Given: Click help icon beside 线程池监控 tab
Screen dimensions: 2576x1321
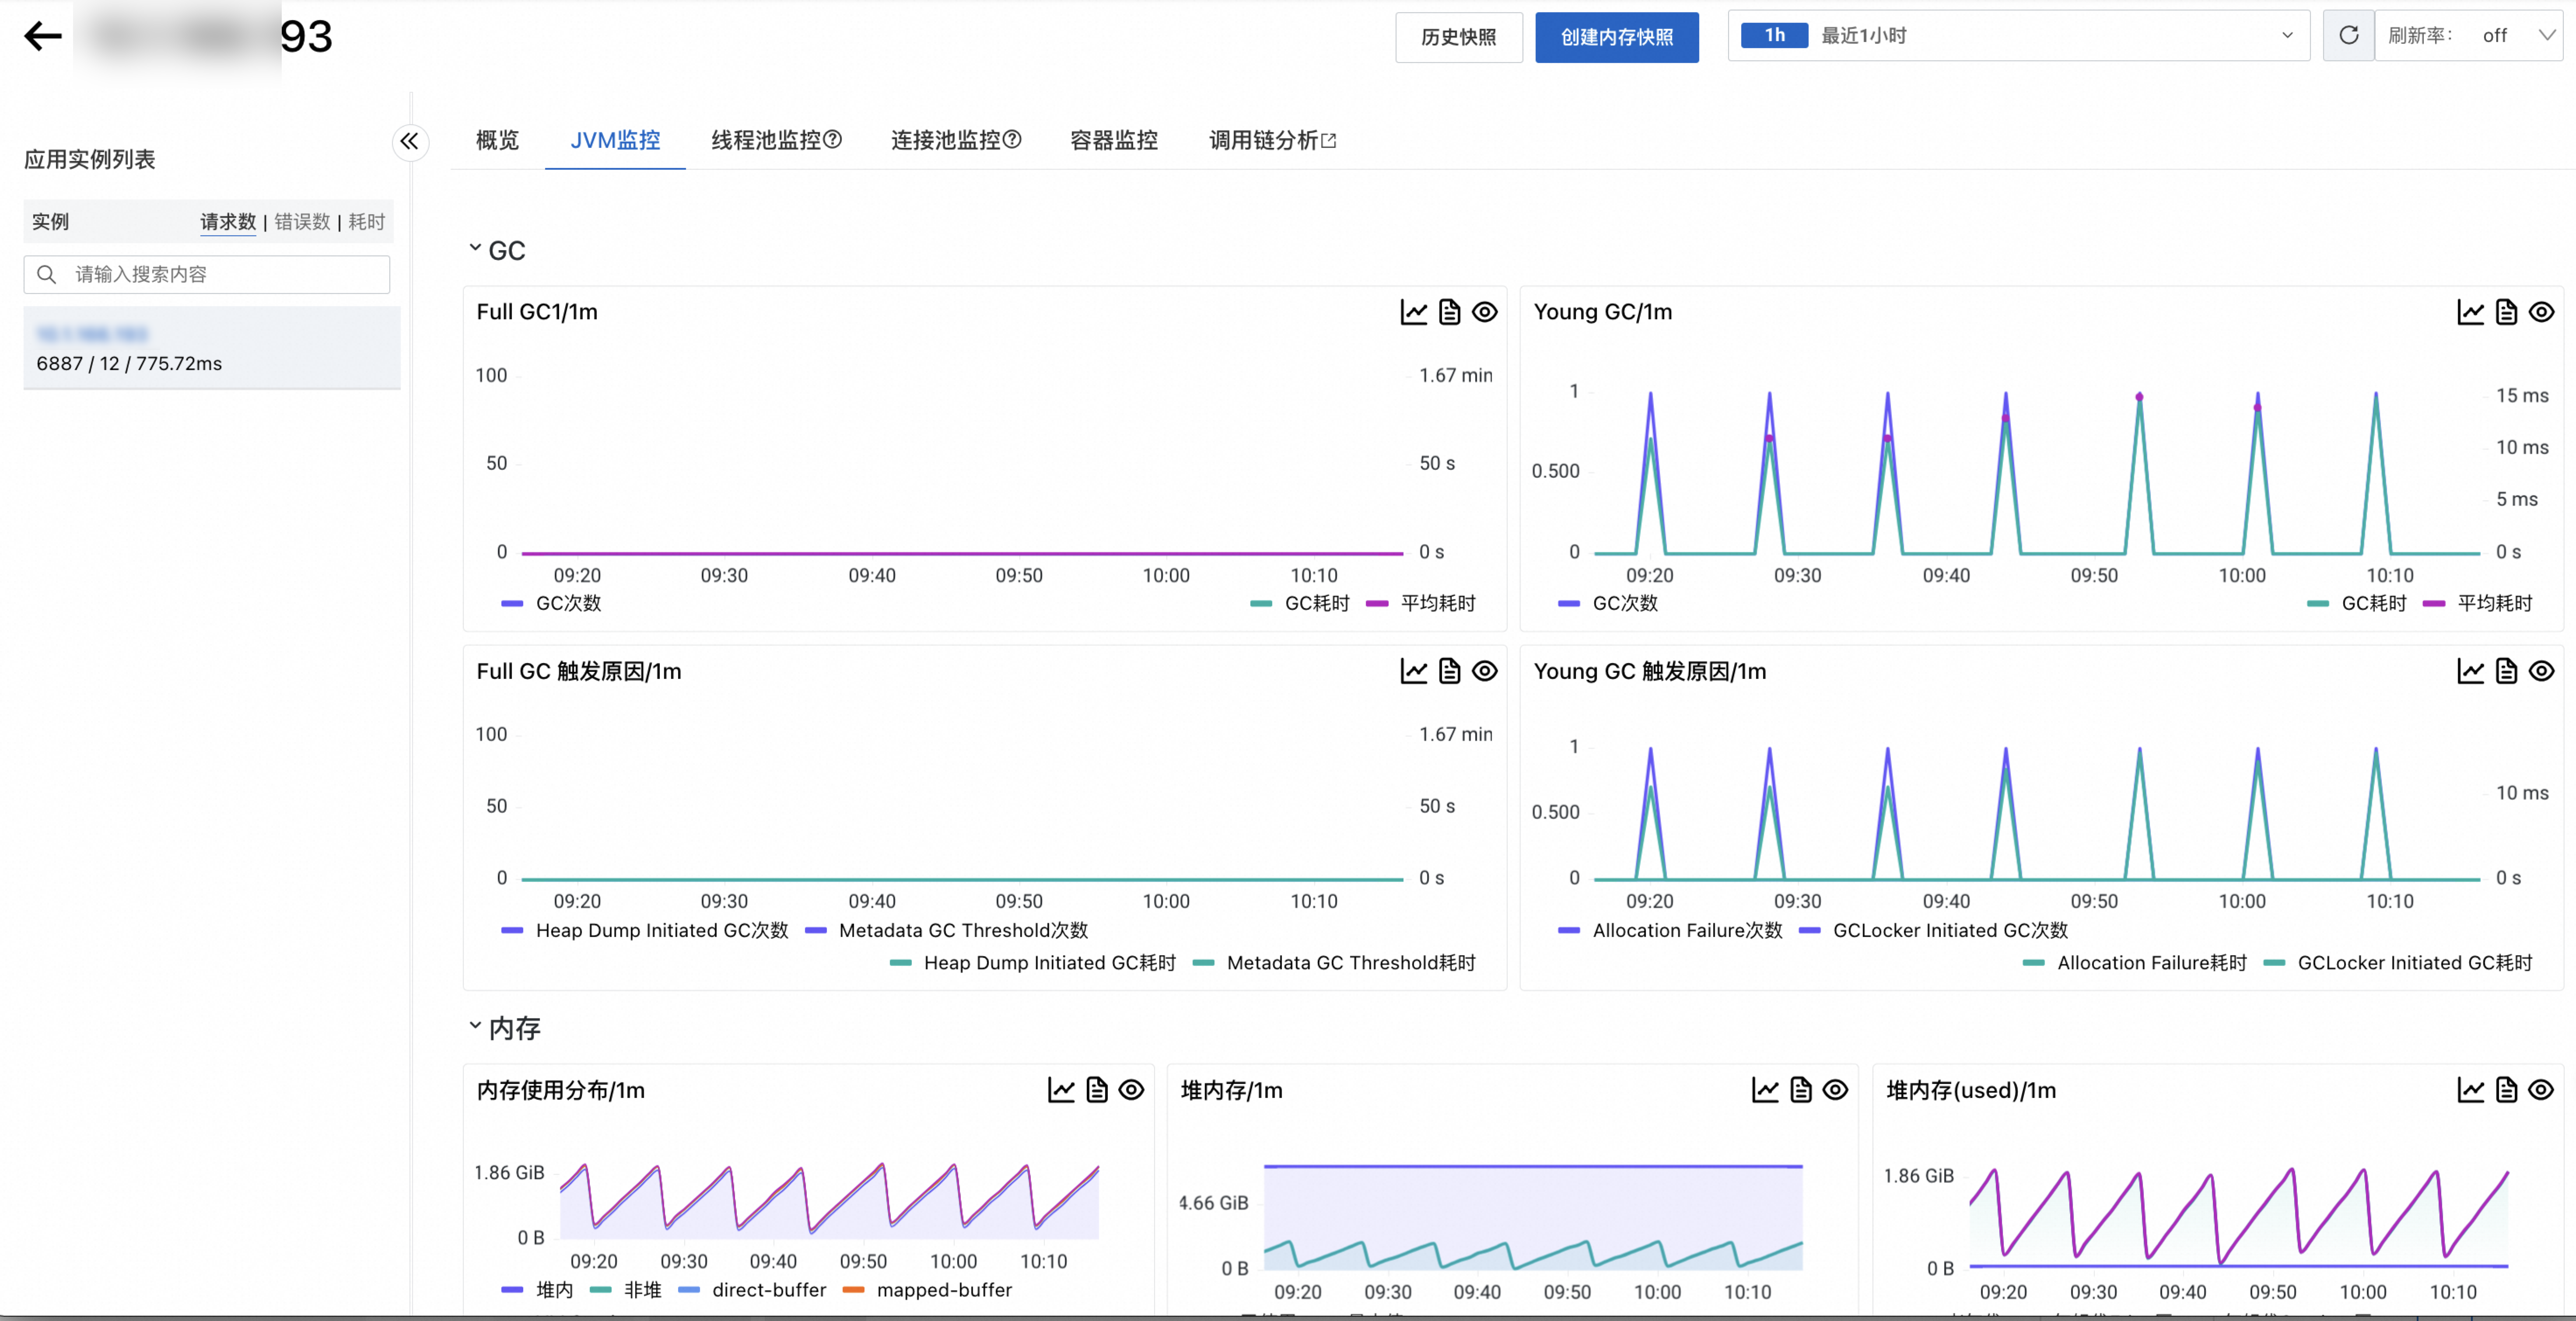Looking at the screenshot, I should tap(832, 140).
